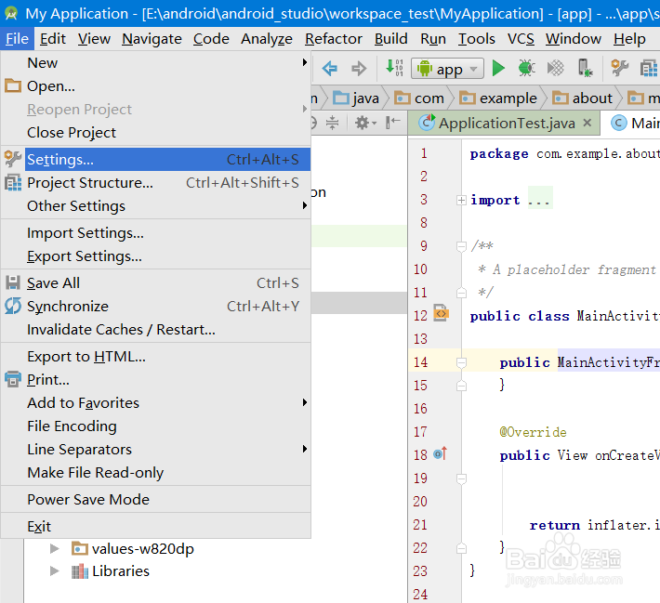Open the Refactor menu
The width and height of the screenshot is (660, 603).
pyautogui.click(x=334, y=39)
